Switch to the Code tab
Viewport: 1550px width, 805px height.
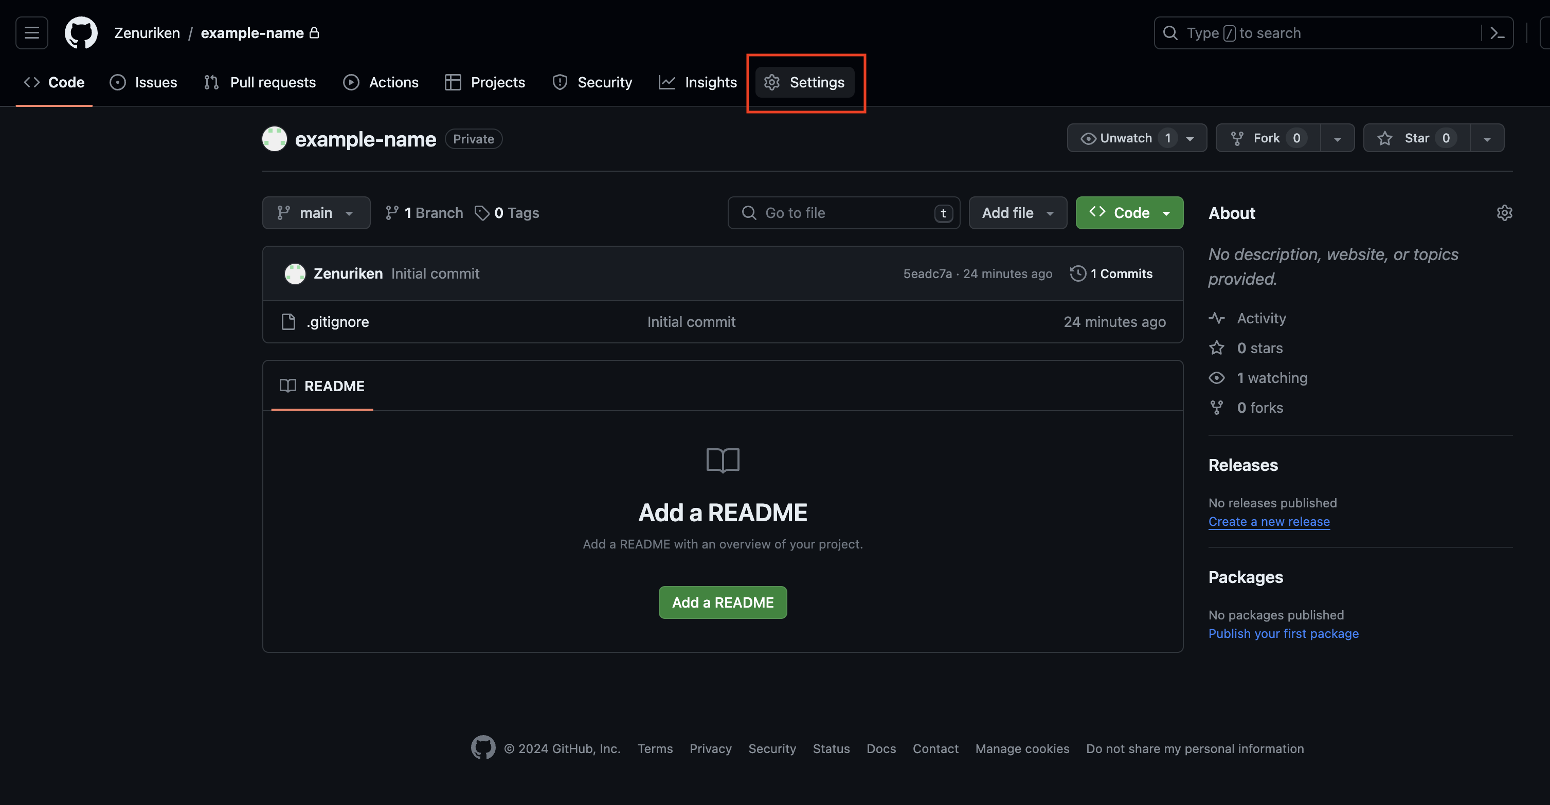coord(54,82)
